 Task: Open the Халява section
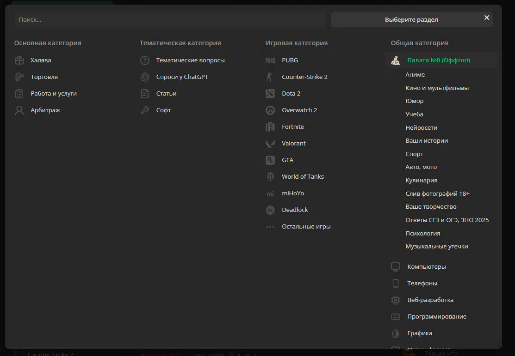pyautogui.click(x=41, y=60)
